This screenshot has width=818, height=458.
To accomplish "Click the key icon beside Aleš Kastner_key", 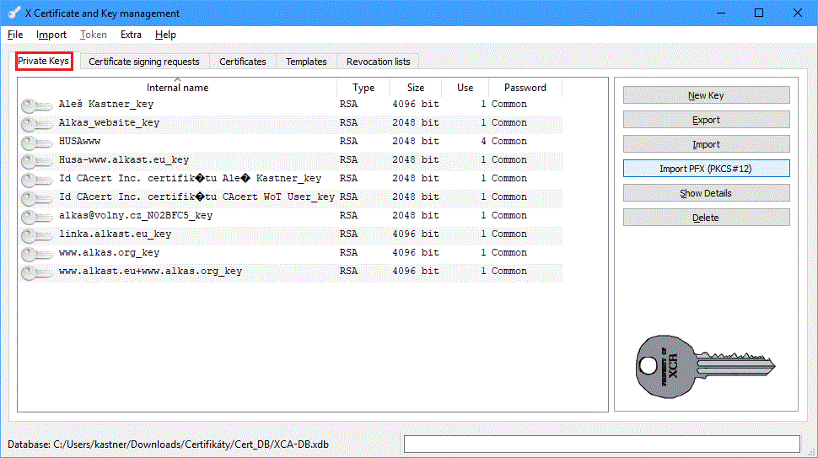I will tap(36, 105).
